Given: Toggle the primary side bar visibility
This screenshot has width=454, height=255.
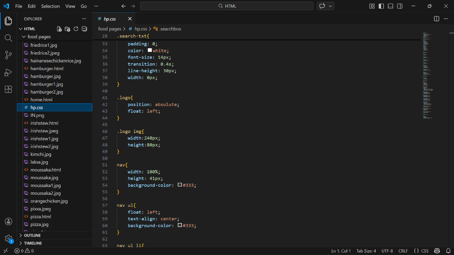Looking at the screenshot, I should point(381,6).
